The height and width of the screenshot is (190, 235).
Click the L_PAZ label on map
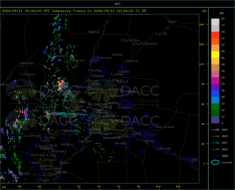(193, 160)
